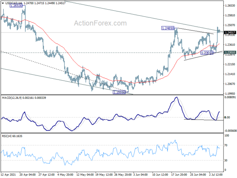The image size is (237, 178).
Task: Click the 3 Jun 04:00 date label
Action: pyautogui.click(x=141, y=174)
